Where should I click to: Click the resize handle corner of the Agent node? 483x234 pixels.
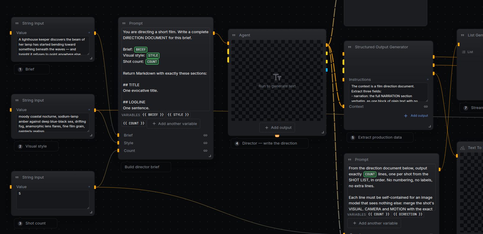click(x=323, y=132)
